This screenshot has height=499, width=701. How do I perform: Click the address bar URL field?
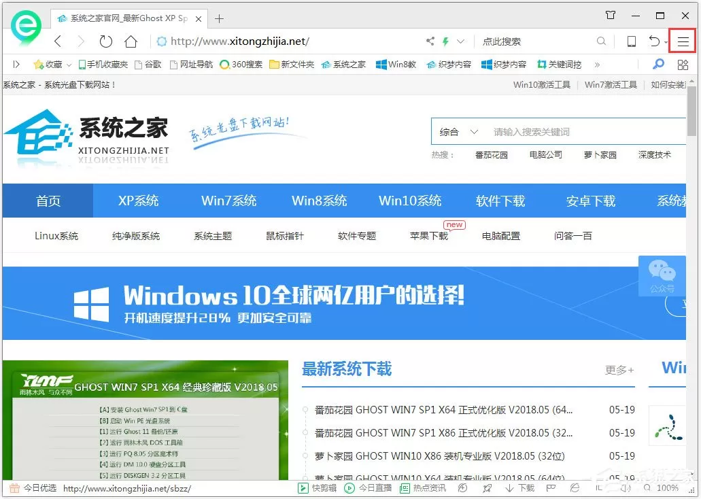[286, 41]
